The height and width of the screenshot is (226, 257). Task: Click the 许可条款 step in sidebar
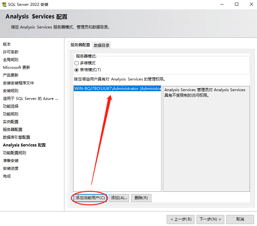(x=11, y=52)
